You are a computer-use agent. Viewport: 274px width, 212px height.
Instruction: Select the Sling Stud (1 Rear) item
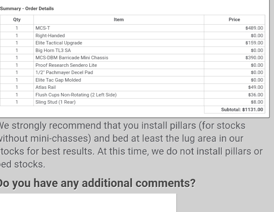pyautogui.click(x=55, y=102)
